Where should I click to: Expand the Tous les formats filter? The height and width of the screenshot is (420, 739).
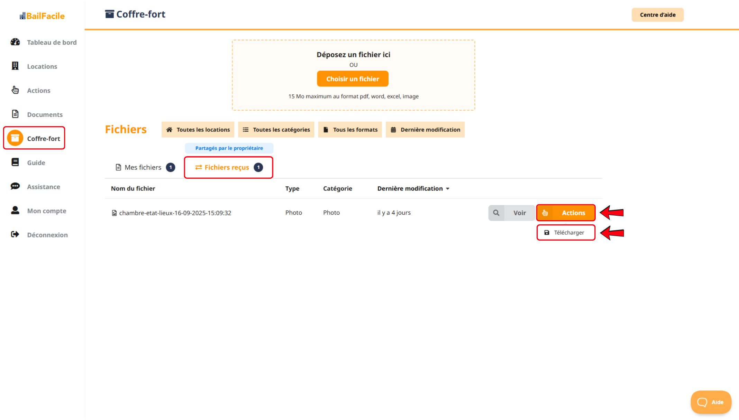click(350, 130)
